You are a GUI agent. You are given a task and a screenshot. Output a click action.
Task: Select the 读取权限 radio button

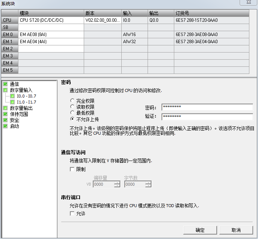pyautogui.click(x=72, y=107)
